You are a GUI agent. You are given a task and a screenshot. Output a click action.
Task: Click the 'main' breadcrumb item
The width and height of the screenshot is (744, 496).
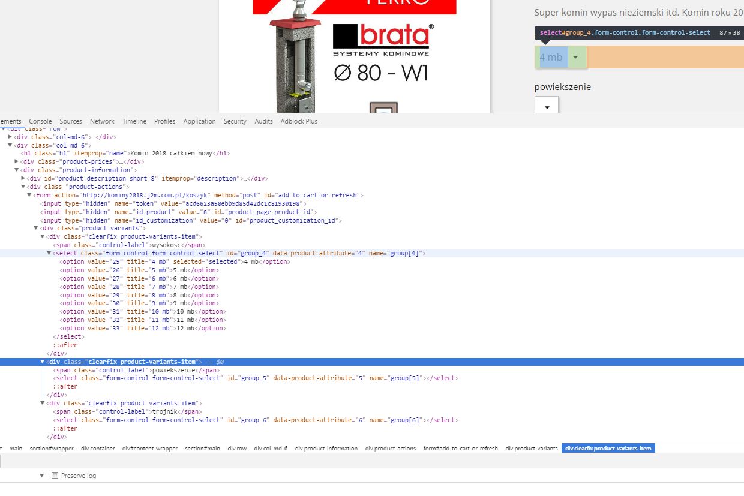[x=16, y=449]
